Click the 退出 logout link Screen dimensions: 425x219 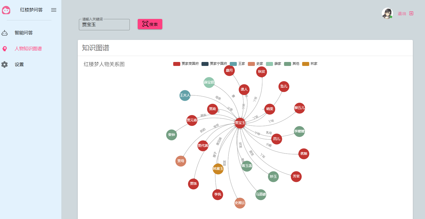pos(402,13)
